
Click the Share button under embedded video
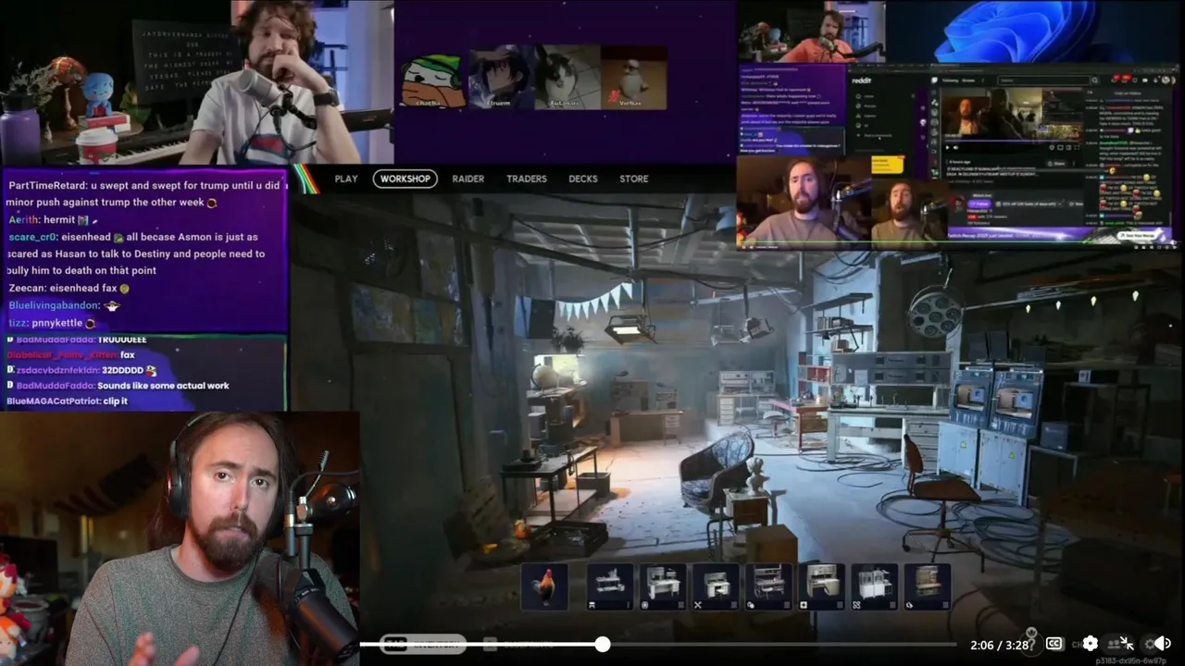tap(1056, 164)
